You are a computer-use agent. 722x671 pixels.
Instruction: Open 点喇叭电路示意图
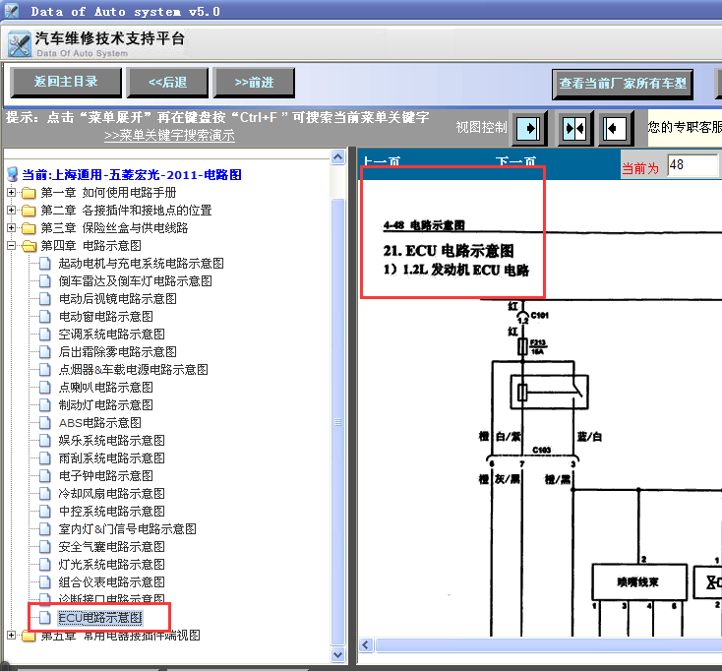click(x=106, y=388)
